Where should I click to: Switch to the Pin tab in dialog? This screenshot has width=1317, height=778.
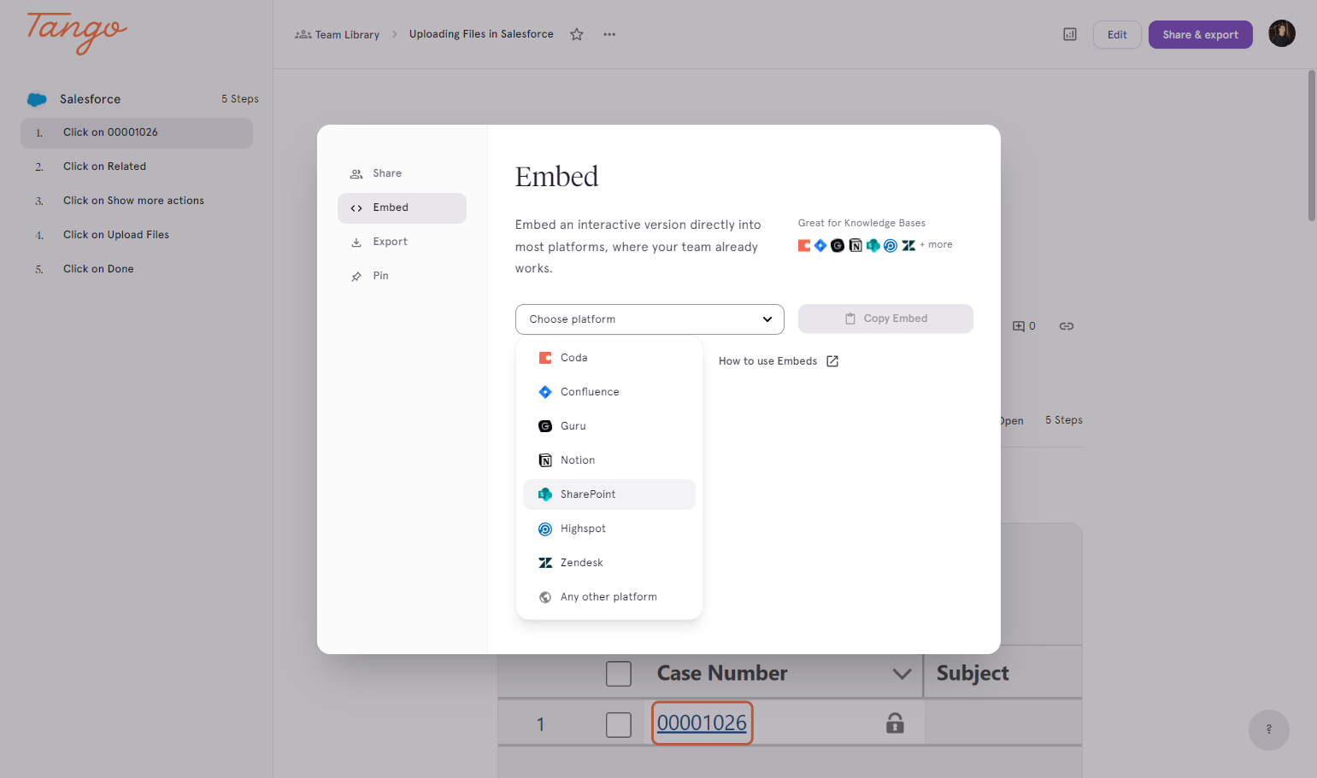402,276
